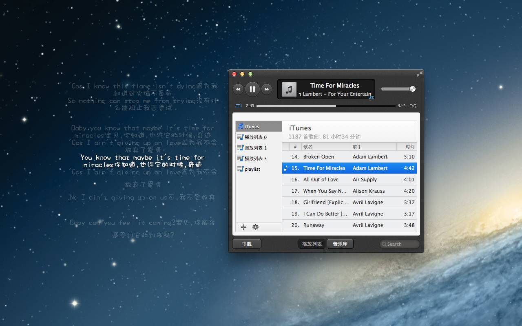The image size is (522, 326).
Task: Select song When You Say N...
Action: point(349,191)
